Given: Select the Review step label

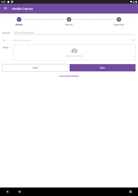Looking at the screenshot, I should point(69,24).
